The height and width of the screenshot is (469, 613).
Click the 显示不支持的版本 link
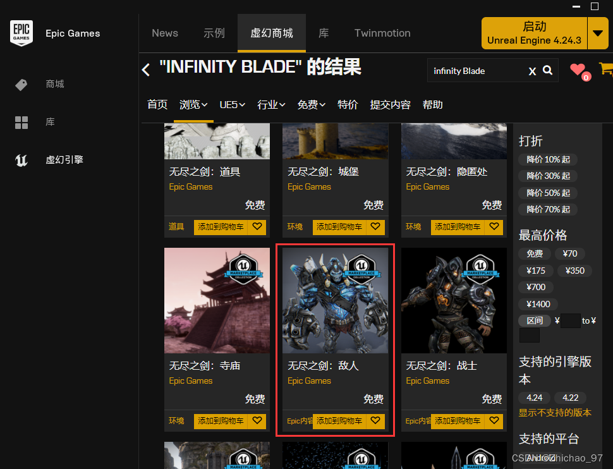click(x=555, y=413)
